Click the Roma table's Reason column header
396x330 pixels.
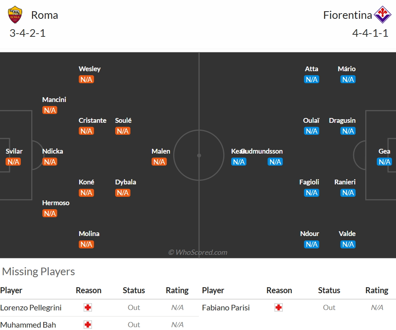tap(89, 290)
